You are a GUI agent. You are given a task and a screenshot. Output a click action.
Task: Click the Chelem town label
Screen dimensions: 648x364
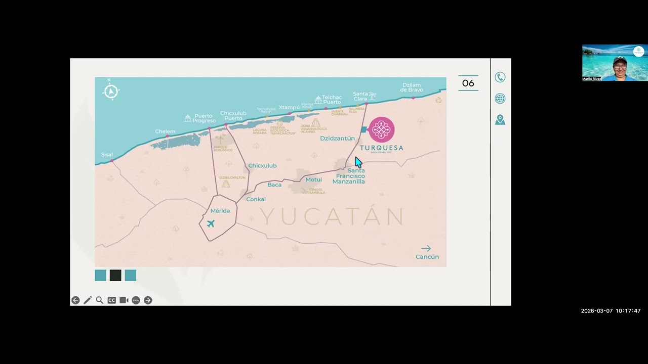[x=165, y=131]
